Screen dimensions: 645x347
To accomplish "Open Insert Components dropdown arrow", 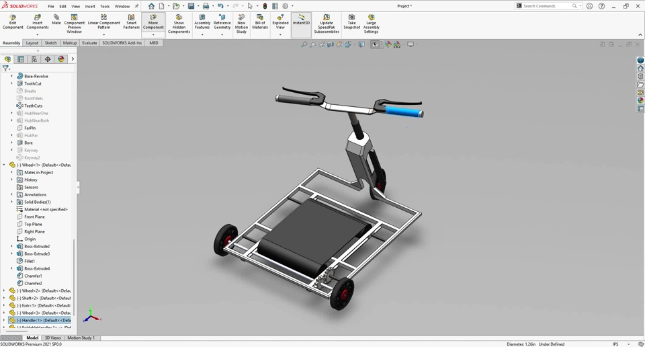I will click(x=38, y=34).
